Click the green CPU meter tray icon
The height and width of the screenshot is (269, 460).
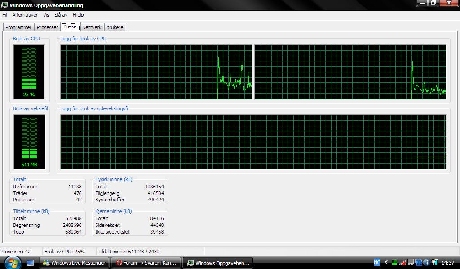click(x=394, y=263)
